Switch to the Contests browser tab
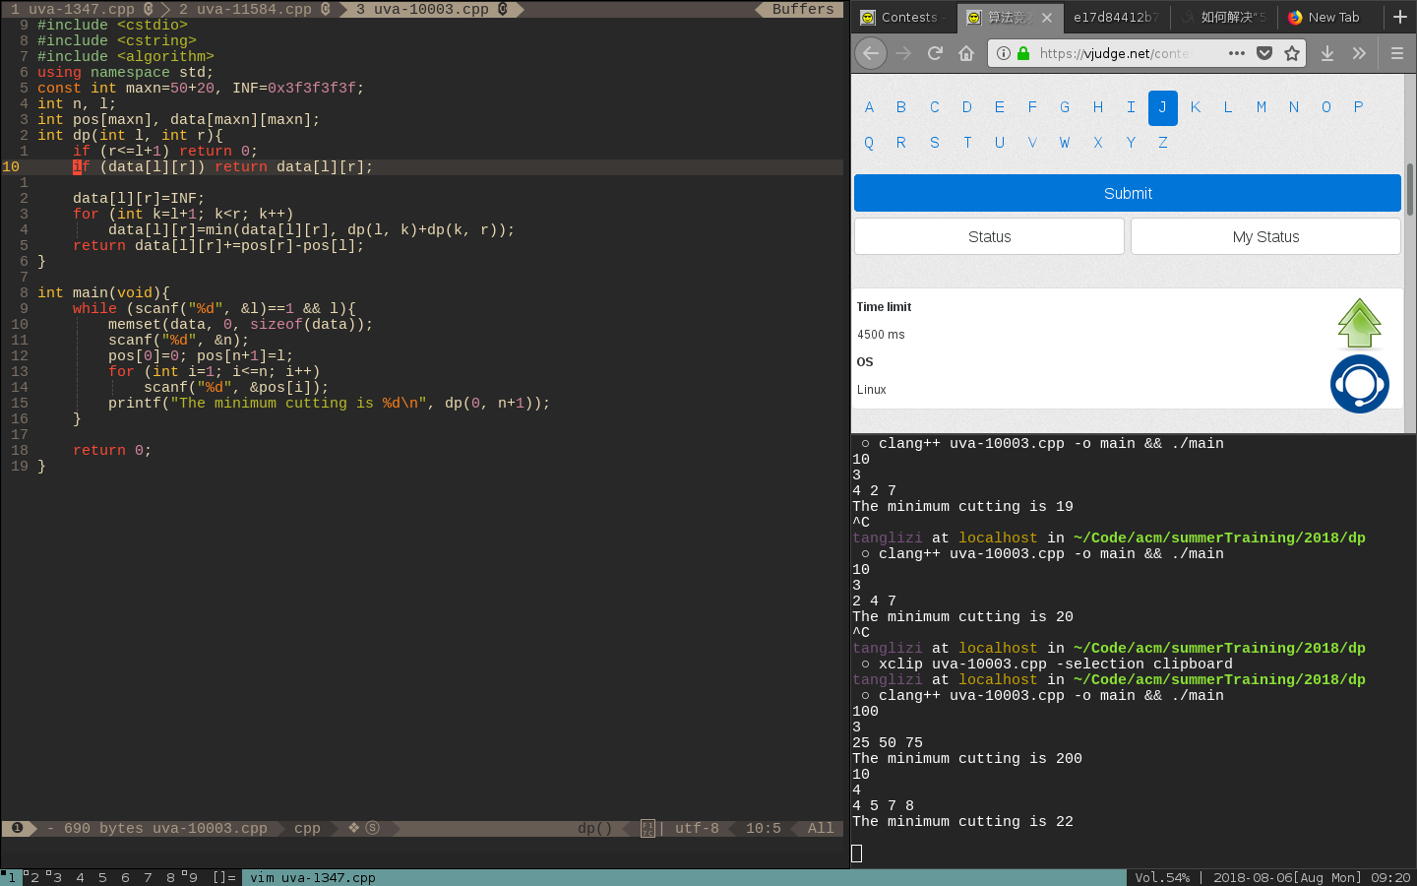Image resolution: width=1417 pixels, height=886 pixels. tap(900, 17)
